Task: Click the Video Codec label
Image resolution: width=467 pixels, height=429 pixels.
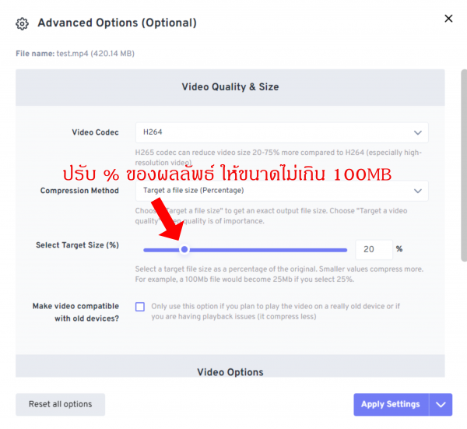Action: tap(95, 132)
